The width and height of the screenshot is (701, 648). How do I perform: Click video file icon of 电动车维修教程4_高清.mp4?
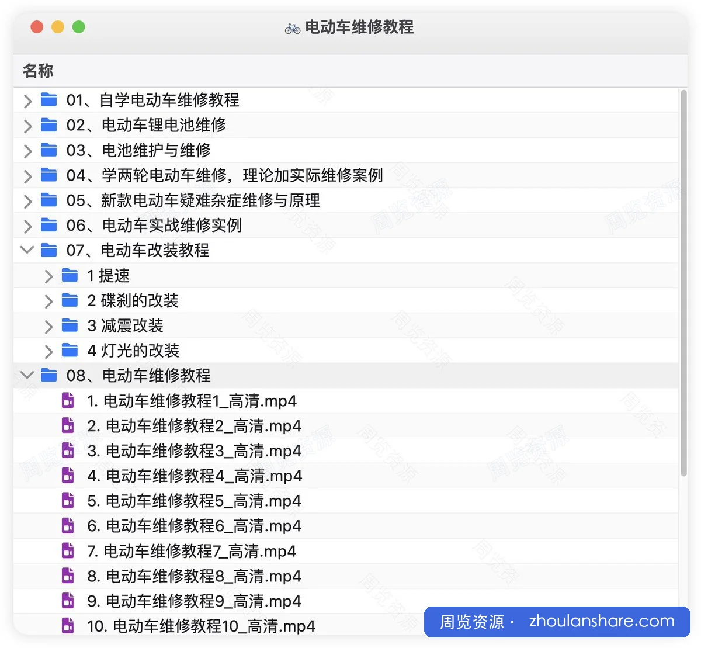pyautogui.click(x=68, y=476)
